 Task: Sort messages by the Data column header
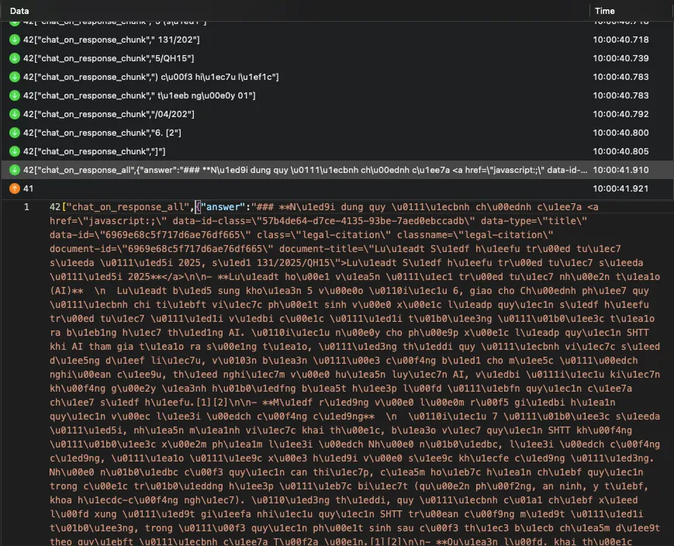click(x=19, y=11)
